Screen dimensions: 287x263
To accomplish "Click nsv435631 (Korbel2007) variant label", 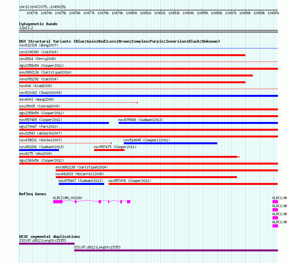I will [41, 140].
